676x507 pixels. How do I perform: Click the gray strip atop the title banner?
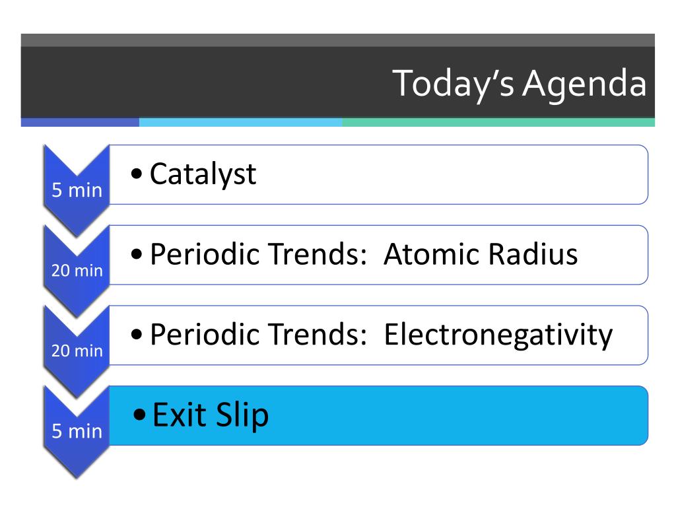point(338,40)
